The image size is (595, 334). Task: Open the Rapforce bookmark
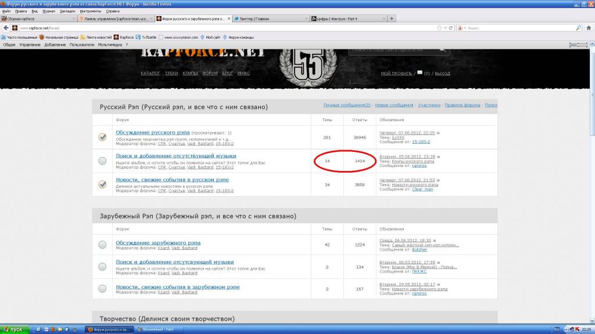pos(124,37)
